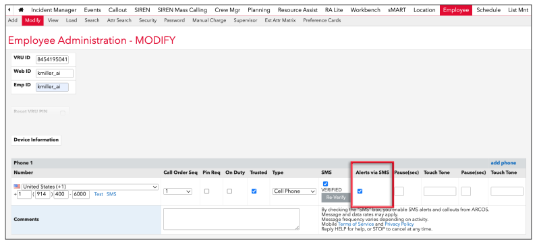Uncheck the Alerts via SMS checkbox

[x=360, y=191]
